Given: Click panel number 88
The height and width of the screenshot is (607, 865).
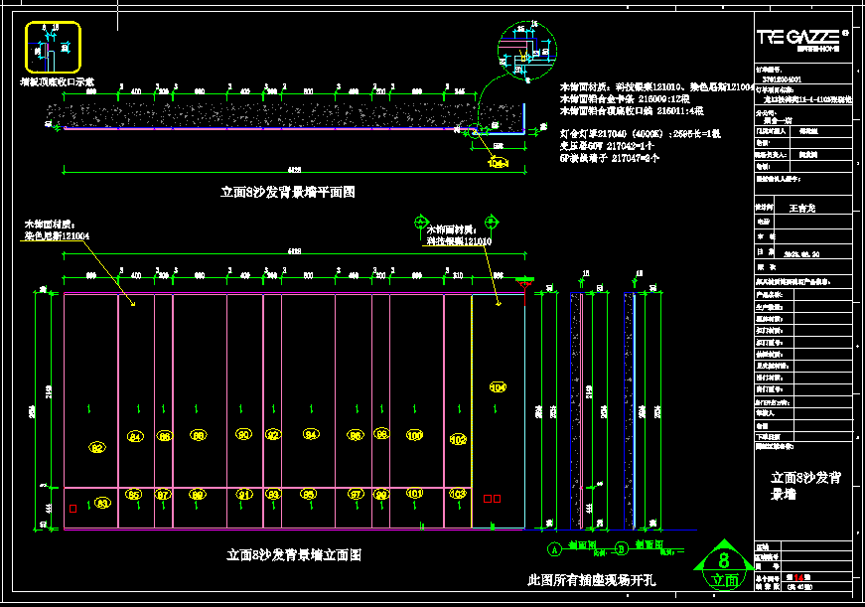Looking at the screenshot, I should point(198,435).
